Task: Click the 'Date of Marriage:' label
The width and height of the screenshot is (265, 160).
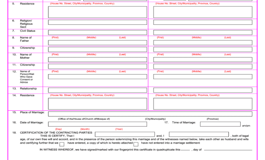Action: pos(32,123)
